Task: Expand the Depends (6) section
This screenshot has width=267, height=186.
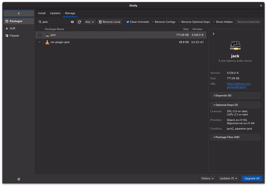Action: pyautogui.click(x=235, y=95)
